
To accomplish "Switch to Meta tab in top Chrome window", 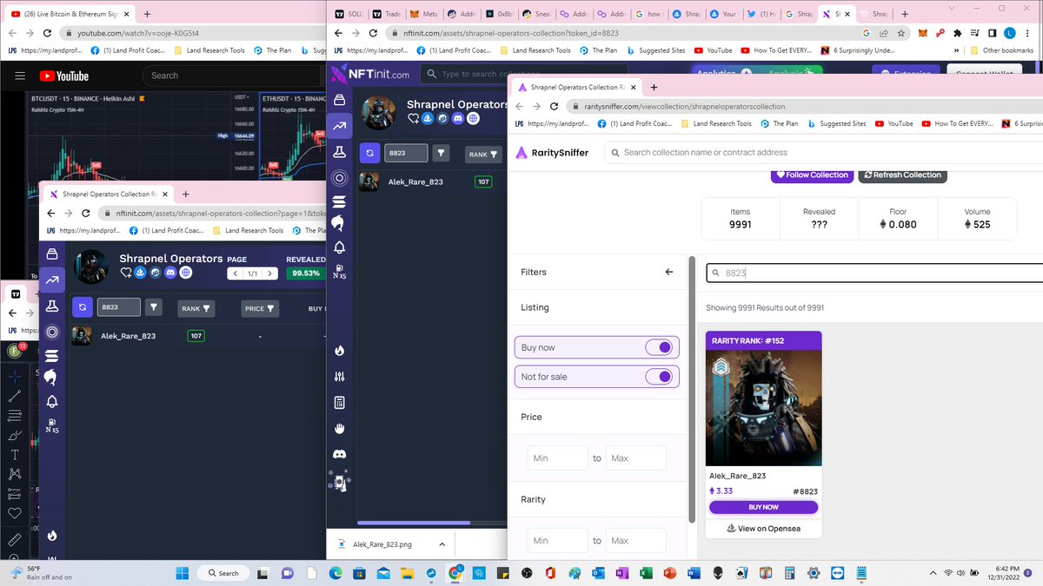I will click(424, 14).
